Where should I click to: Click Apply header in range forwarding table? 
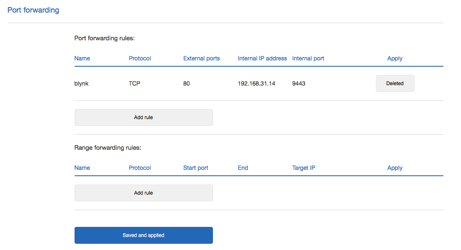click(x=394, y=168)
